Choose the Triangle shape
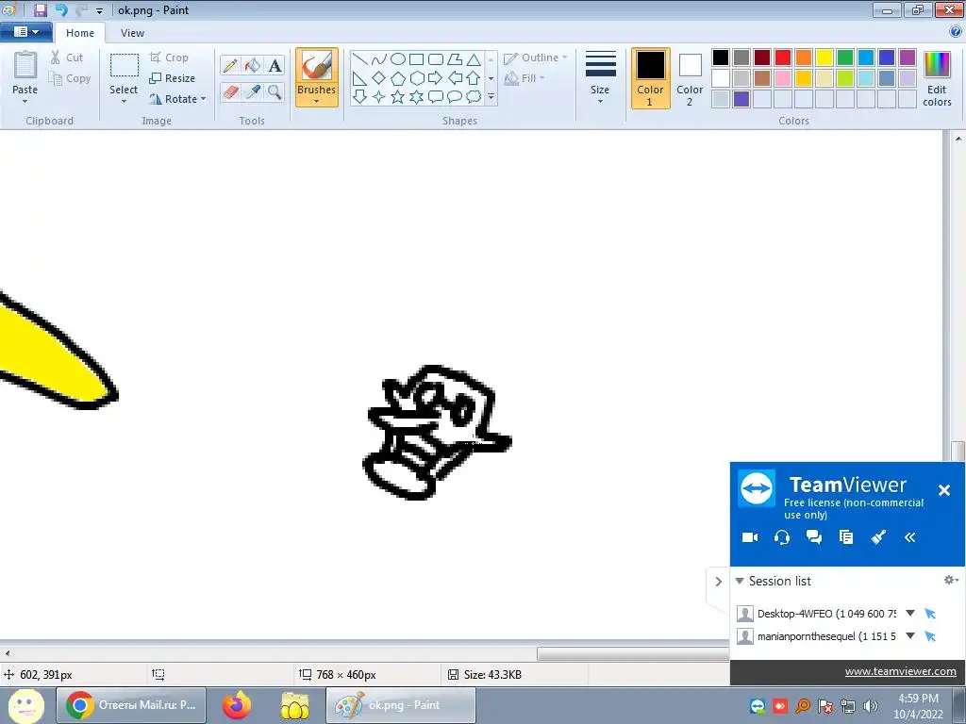 click(474, 59)
